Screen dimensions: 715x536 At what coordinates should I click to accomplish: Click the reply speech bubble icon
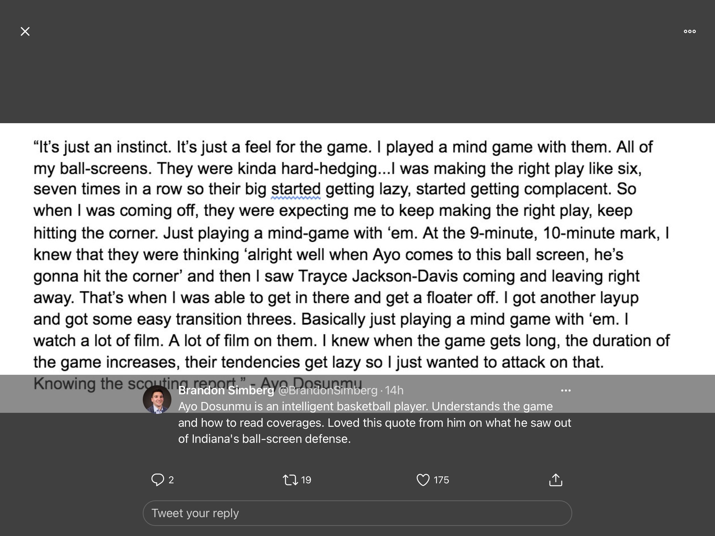(157, 480)
